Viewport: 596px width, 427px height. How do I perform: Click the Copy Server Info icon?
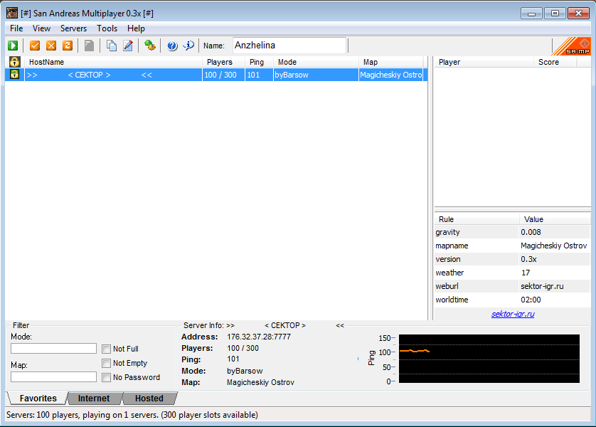click(112, 46)
